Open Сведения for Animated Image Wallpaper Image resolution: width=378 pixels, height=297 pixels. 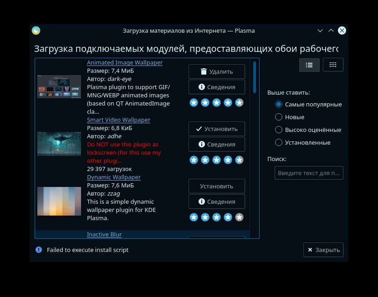tap(217, 87)
